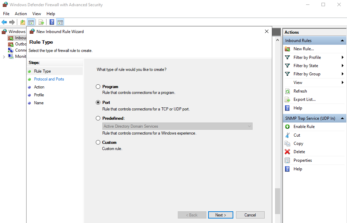The image size is (347, 223).
Task: Close the New Inbound Rule Wizard dialog
Action: point(267,31)
